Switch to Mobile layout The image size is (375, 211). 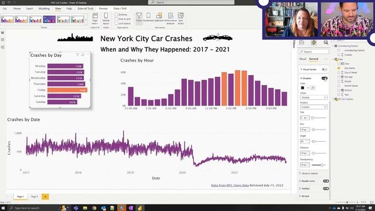[x=106, y=19]
